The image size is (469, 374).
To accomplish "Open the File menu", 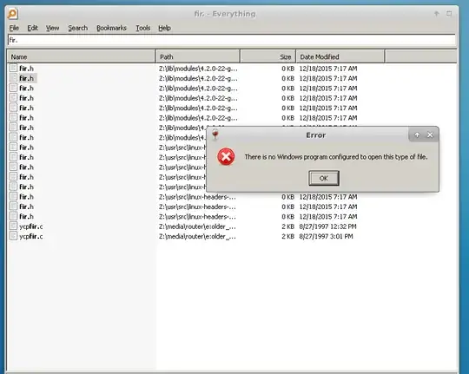I will tap(14, 28).
